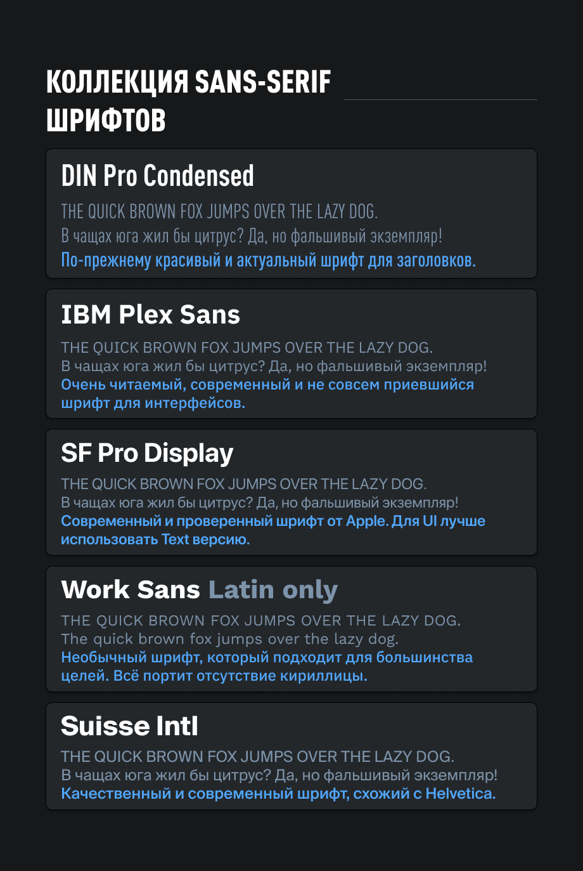Click the lowercase "The quick brown fox" sentence
The height and width of the screenshot is (871, 583).
[229, 639]
